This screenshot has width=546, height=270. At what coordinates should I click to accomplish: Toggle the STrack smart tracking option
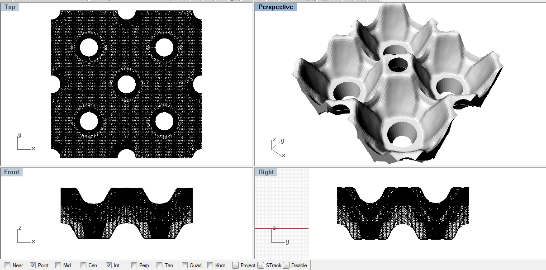pos(261,265)
